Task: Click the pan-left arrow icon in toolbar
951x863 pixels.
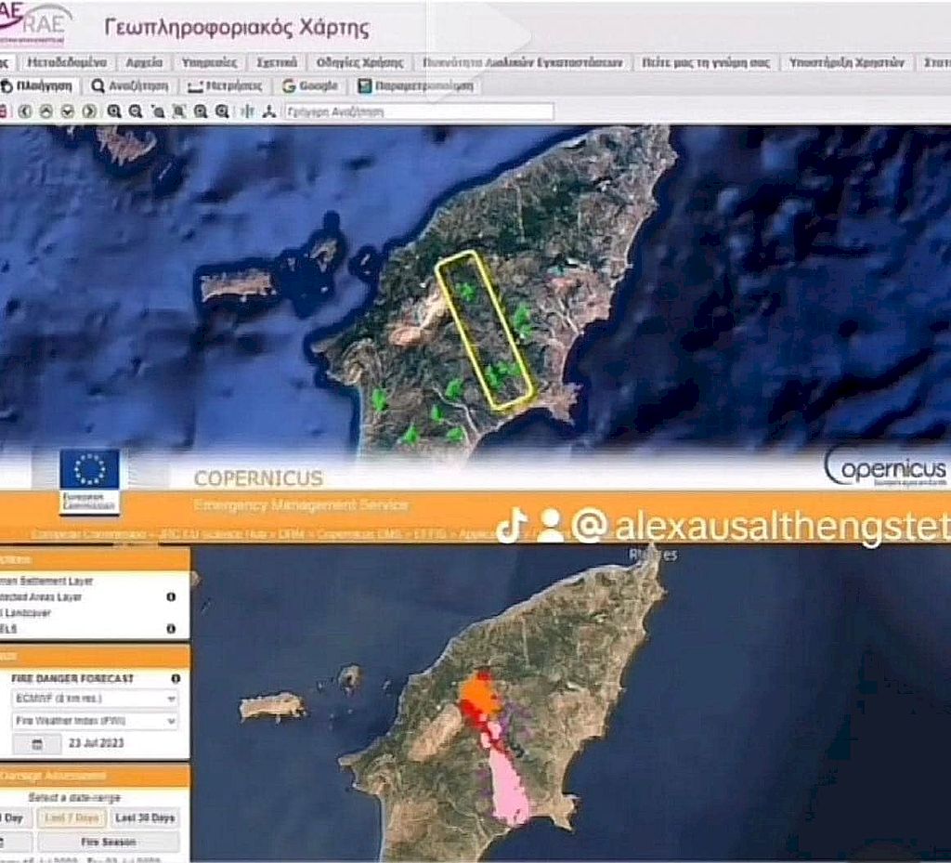Action: 25,111
